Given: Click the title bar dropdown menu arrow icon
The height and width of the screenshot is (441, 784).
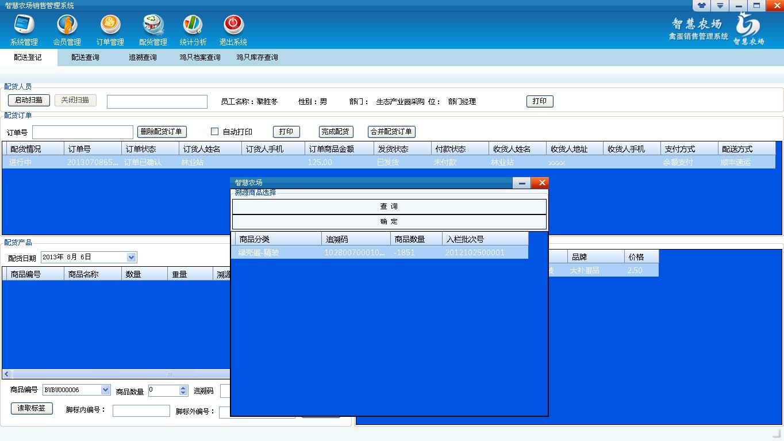Looking at the screenshot, I should [720, 6].
